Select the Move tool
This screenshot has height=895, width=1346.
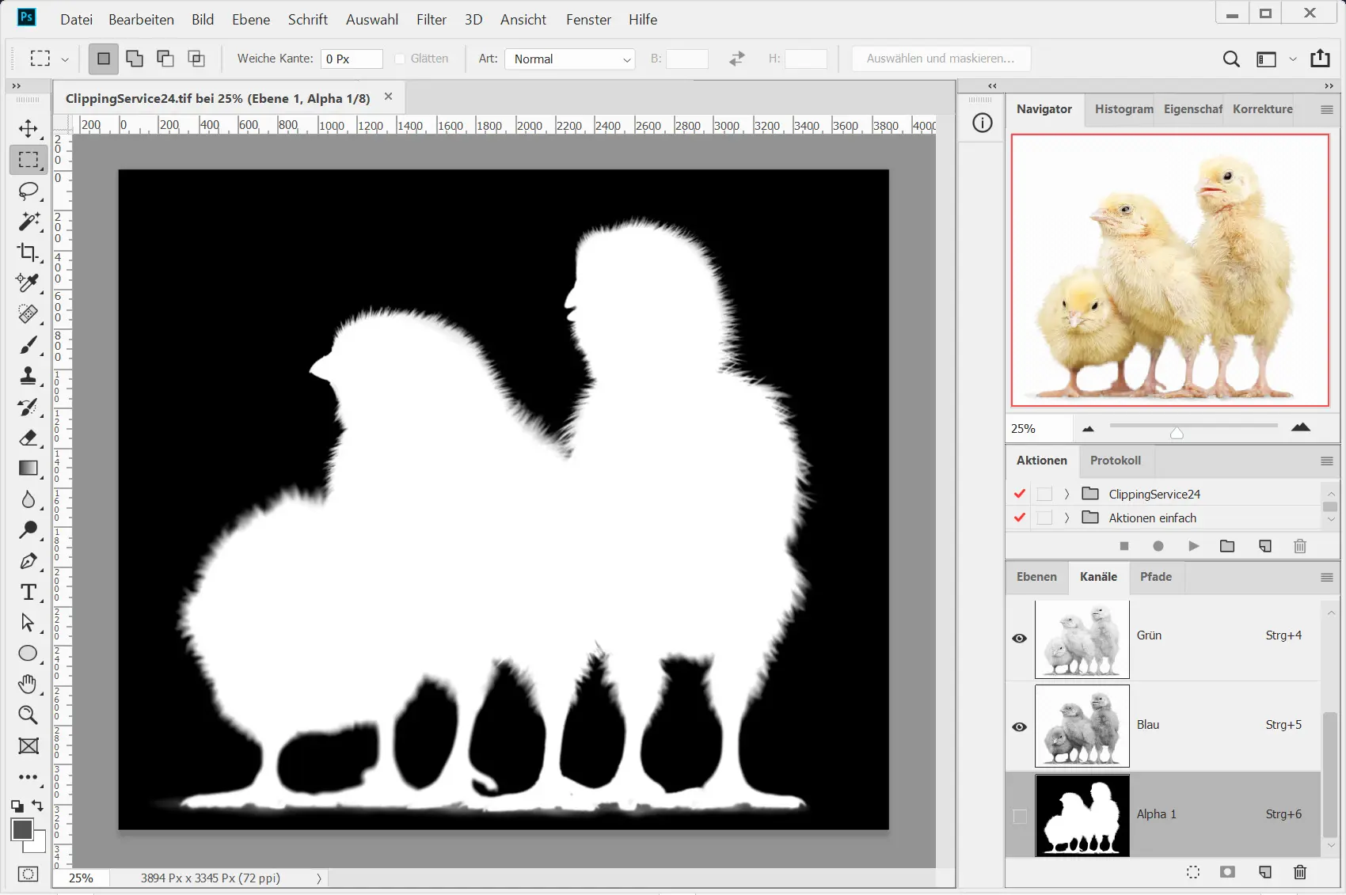pos(29,129)
